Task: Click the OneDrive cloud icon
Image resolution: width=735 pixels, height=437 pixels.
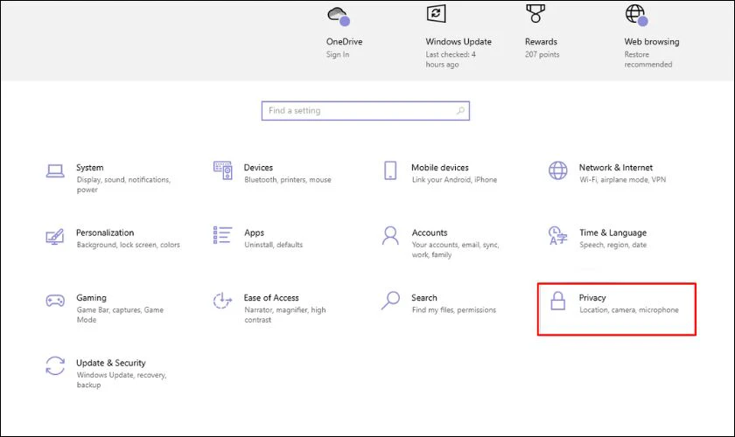Action: point(339,17)
